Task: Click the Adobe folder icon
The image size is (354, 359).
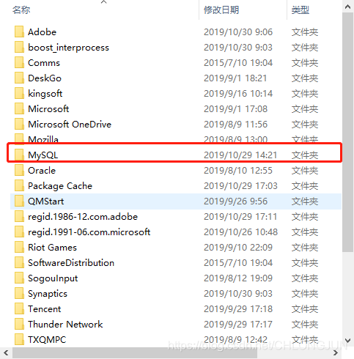Action: pyautogui.click(x=19, y=32)
